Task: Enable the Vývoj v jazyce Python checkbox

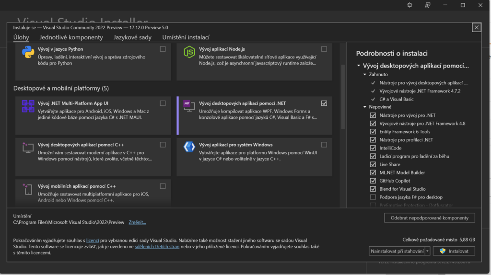Action: [x=163, y=49]
